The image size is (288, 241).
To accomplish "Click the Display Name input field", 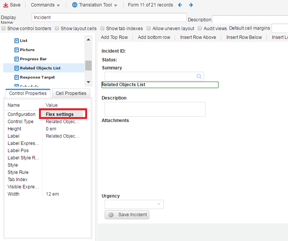I will (109, 17).
